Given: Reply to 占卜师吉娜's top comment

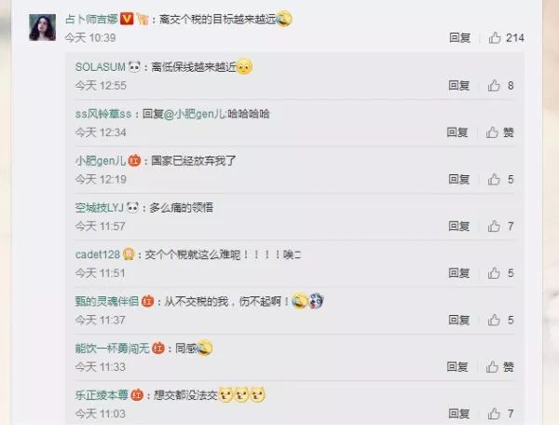Looking at the screenshot, I should 460,37.
